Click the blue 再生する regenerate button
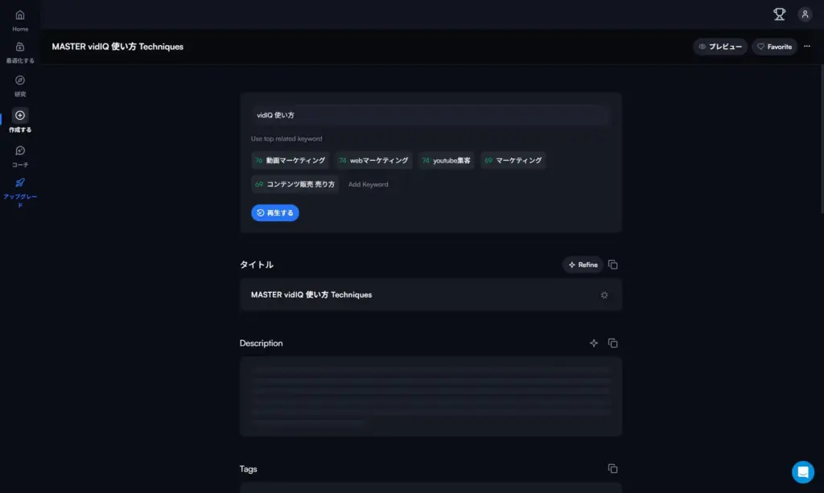This screenshot has height=493, width=824. coord(275,212)
